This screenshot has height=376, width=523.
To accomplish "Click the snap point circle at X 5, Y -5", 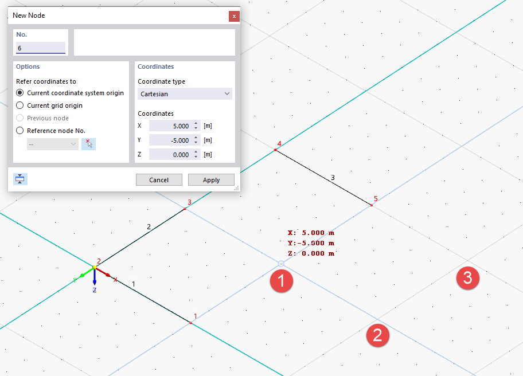I will click(x=281, y=264).
